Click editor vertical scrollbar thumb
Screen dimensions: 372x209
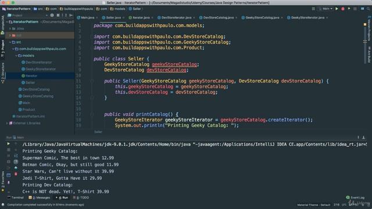[365, 45]
